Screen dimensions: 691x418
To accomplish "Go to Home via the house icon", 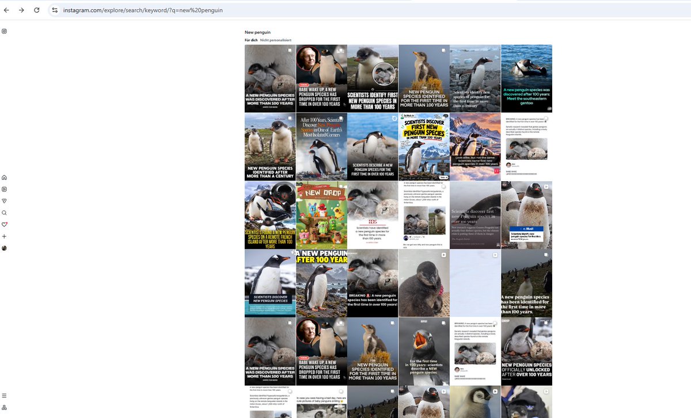I will click(4, 178).
